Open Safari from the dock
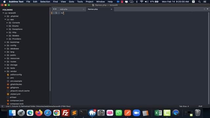Viewport: 210px width, 118px height. (x=48, y=113)
